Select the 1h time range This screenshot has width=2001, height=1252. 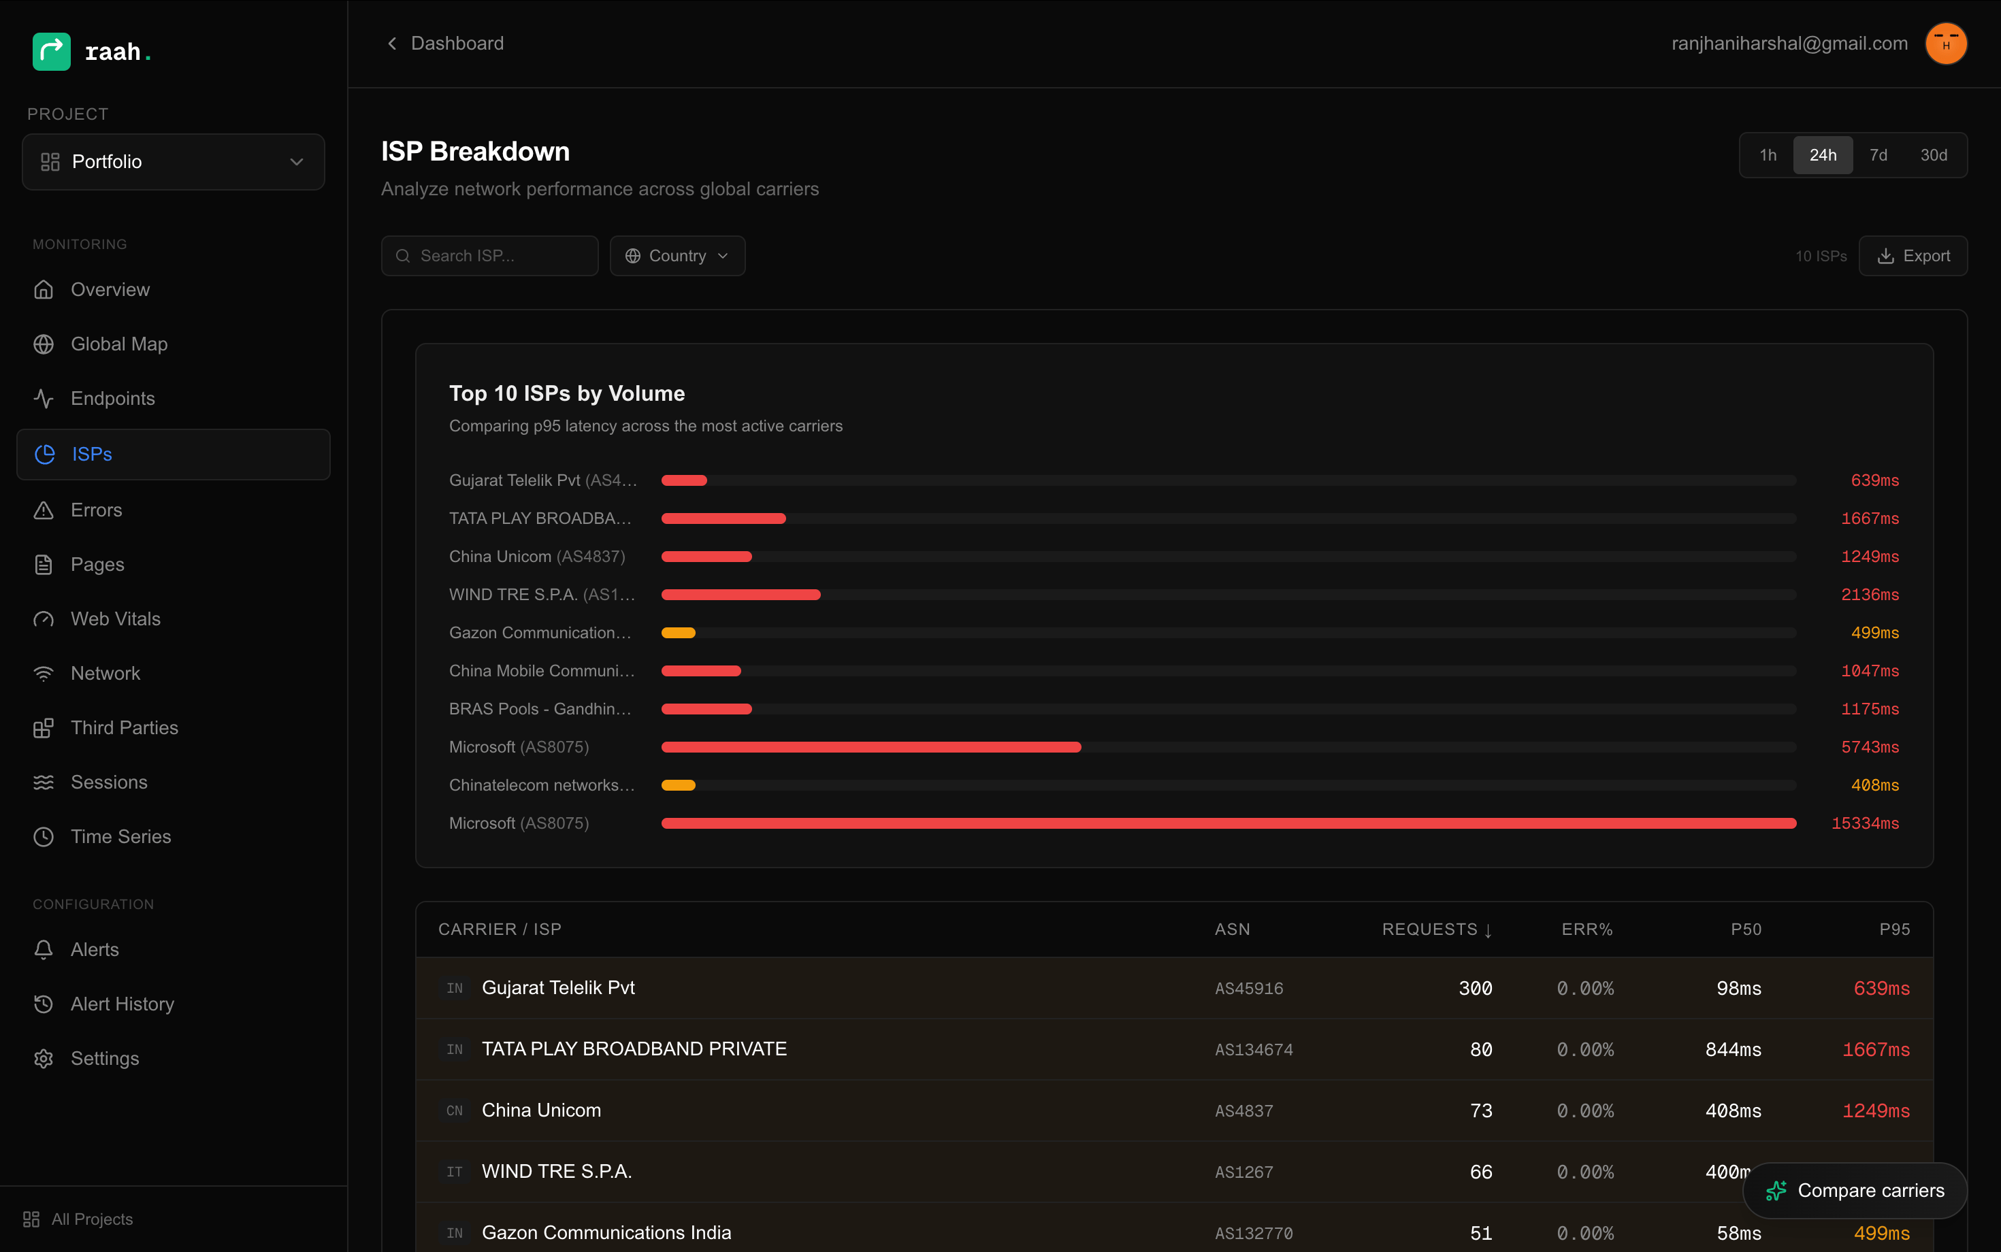click(1768, 155)
